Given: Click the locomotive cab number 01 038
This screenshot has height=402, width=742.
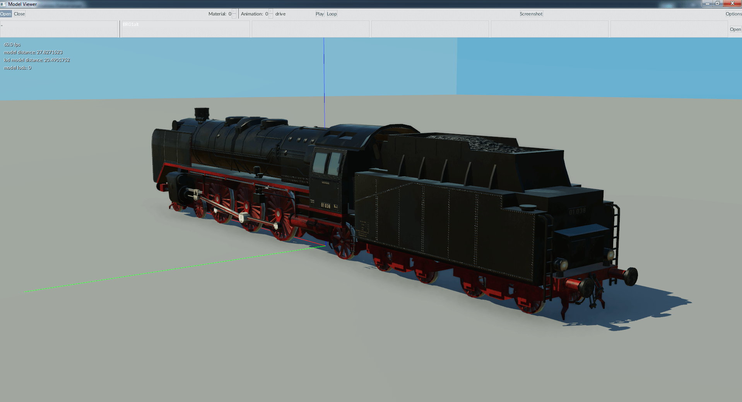Looking at the screenshot, I should point(325,206).
